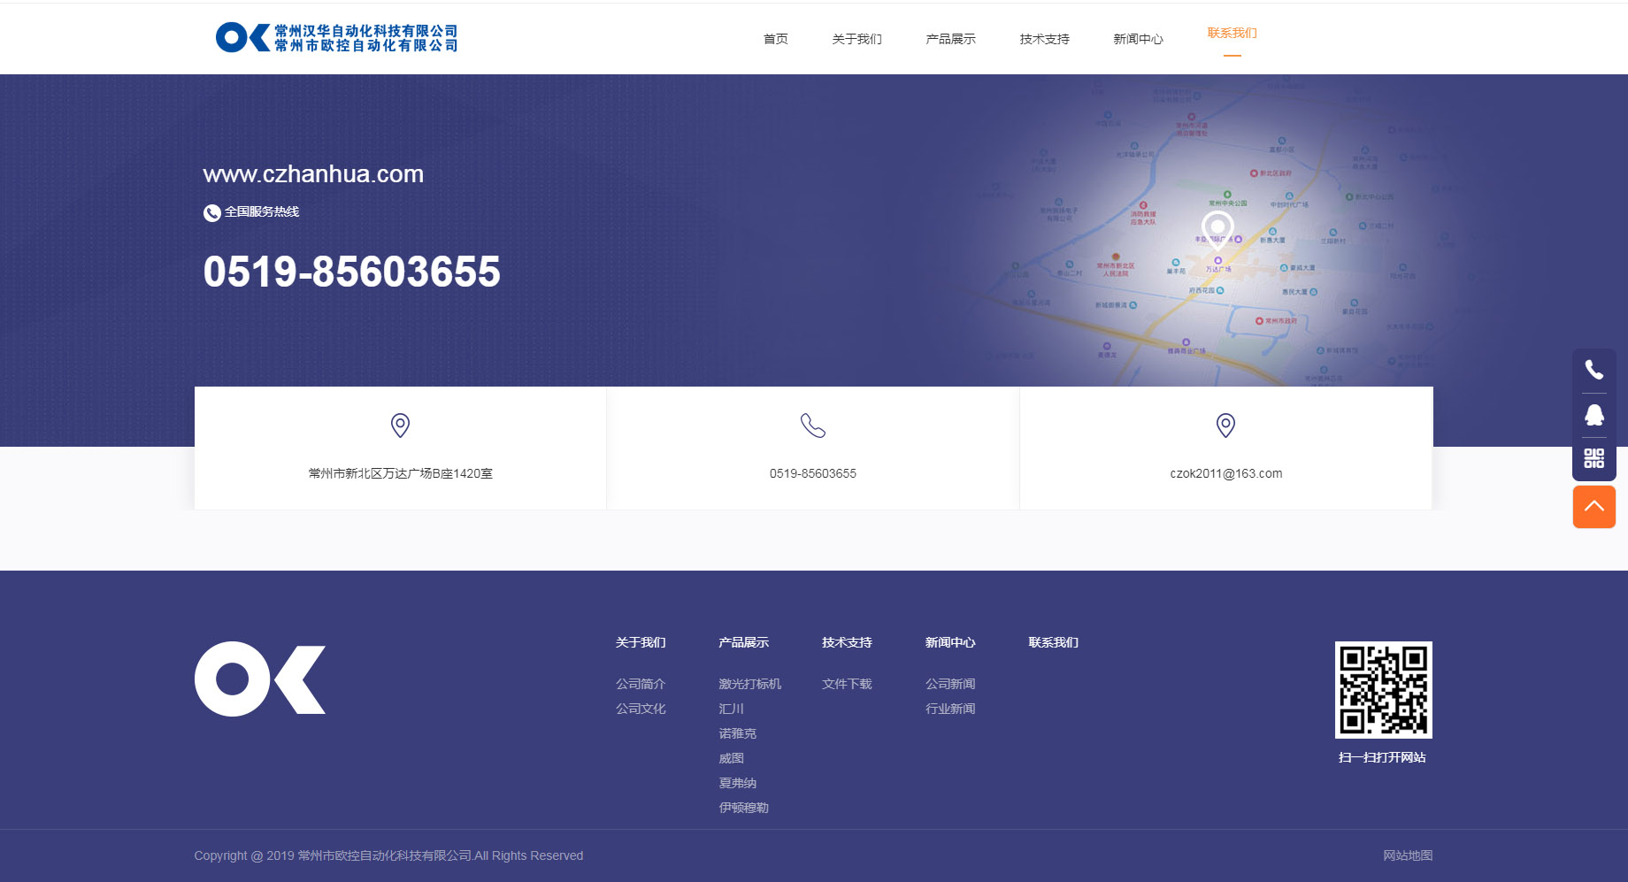Click the blue OK logo in header
Image resolution: width=1628 pixels, height=882 pixels.
(x=242, y=38)
